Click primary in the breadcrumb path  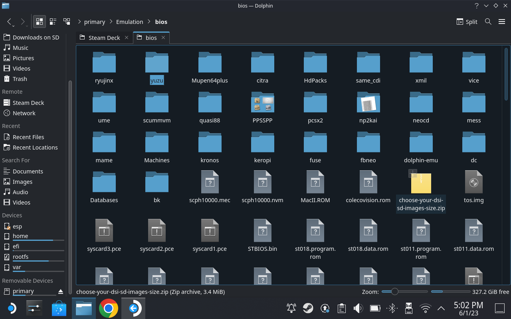pos(95,22)
